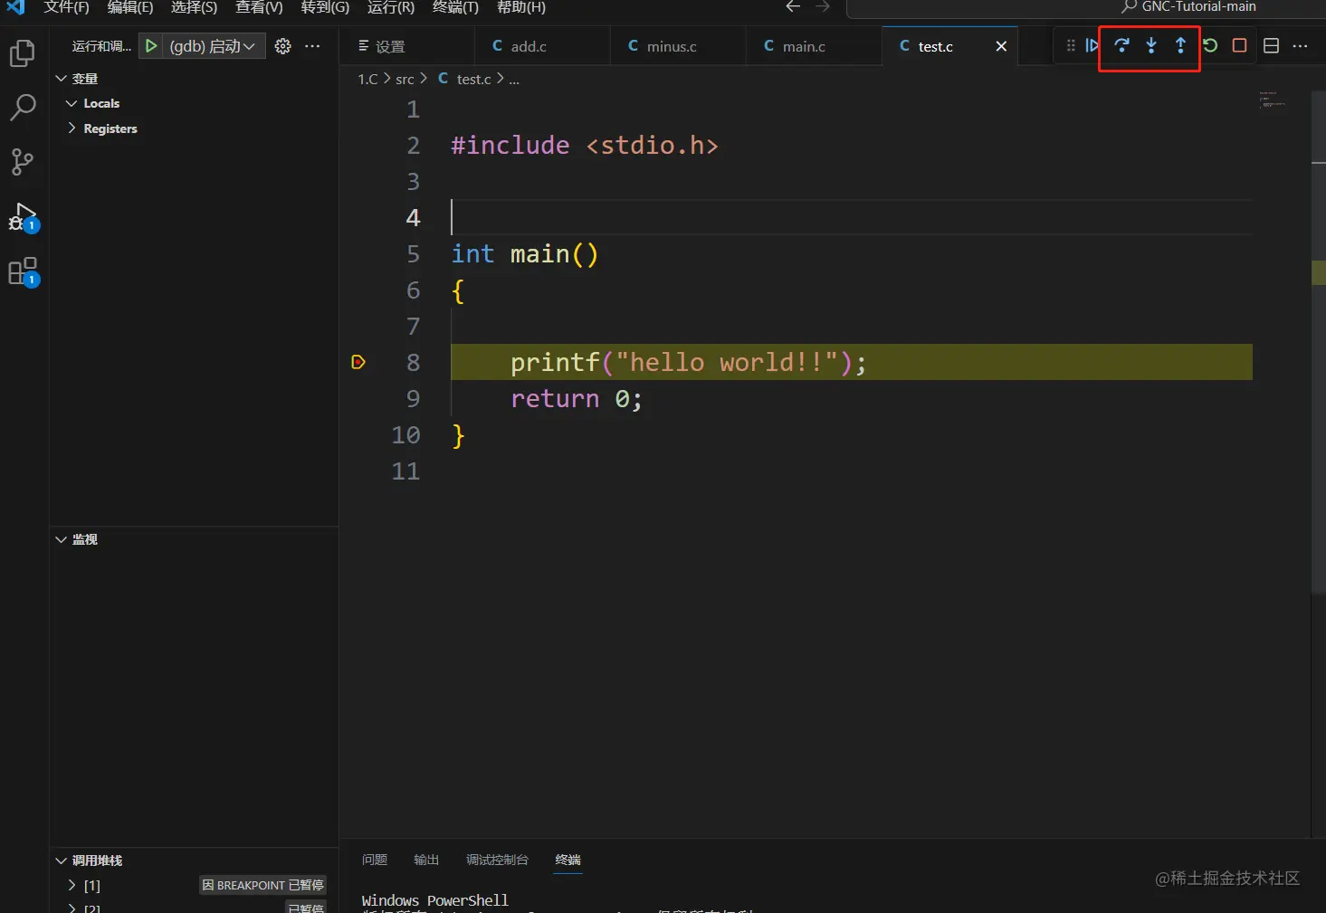Select the test.c editor tab
The width and height of the screenshot is (1326, 913).
pyautogui.click(x=949, y=46)
